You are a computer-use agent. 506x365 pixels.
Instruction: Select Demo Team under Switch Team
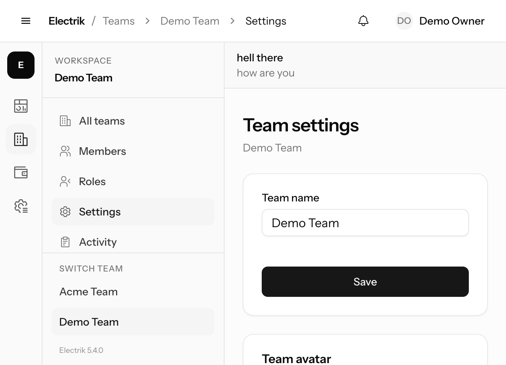coord(133,322)
